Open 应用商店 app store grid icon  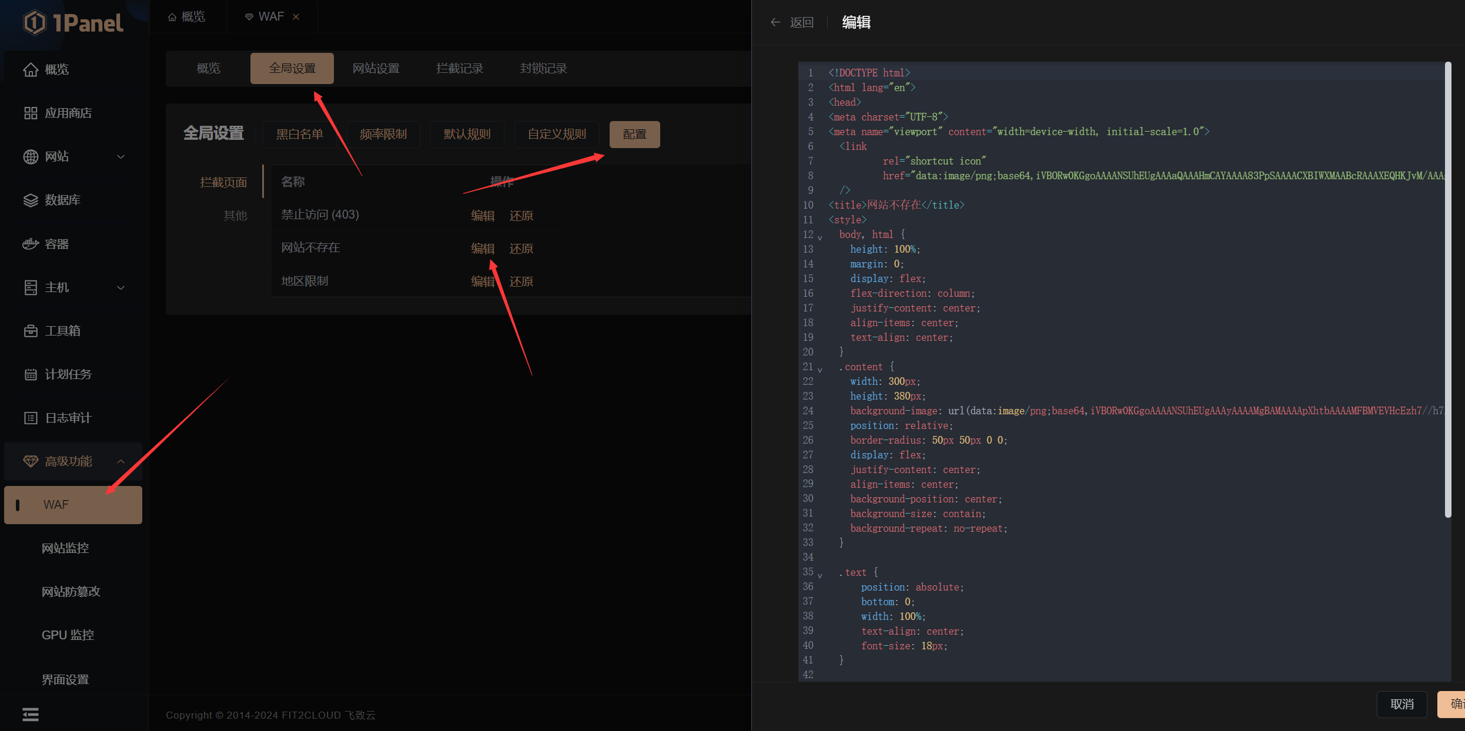tap(31, 113)
